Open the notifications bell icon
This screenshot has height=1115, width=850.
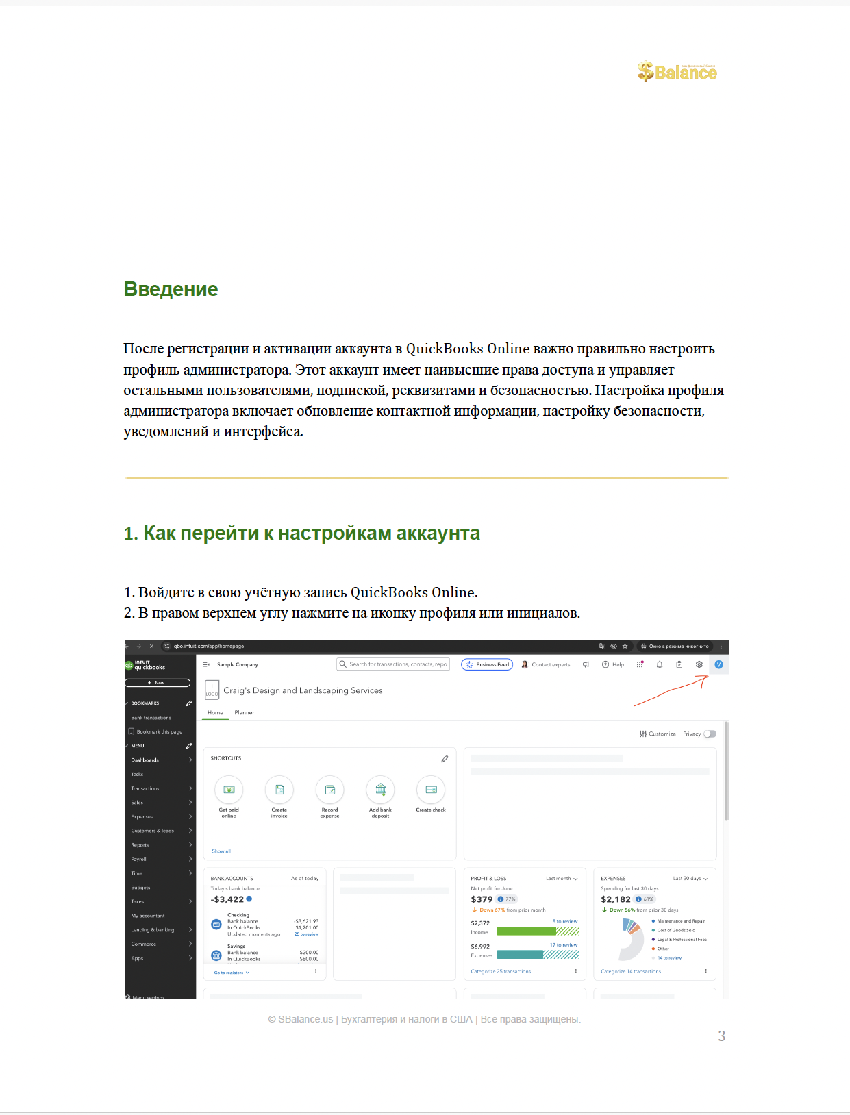pyautogui.click(x=660, y=664)
